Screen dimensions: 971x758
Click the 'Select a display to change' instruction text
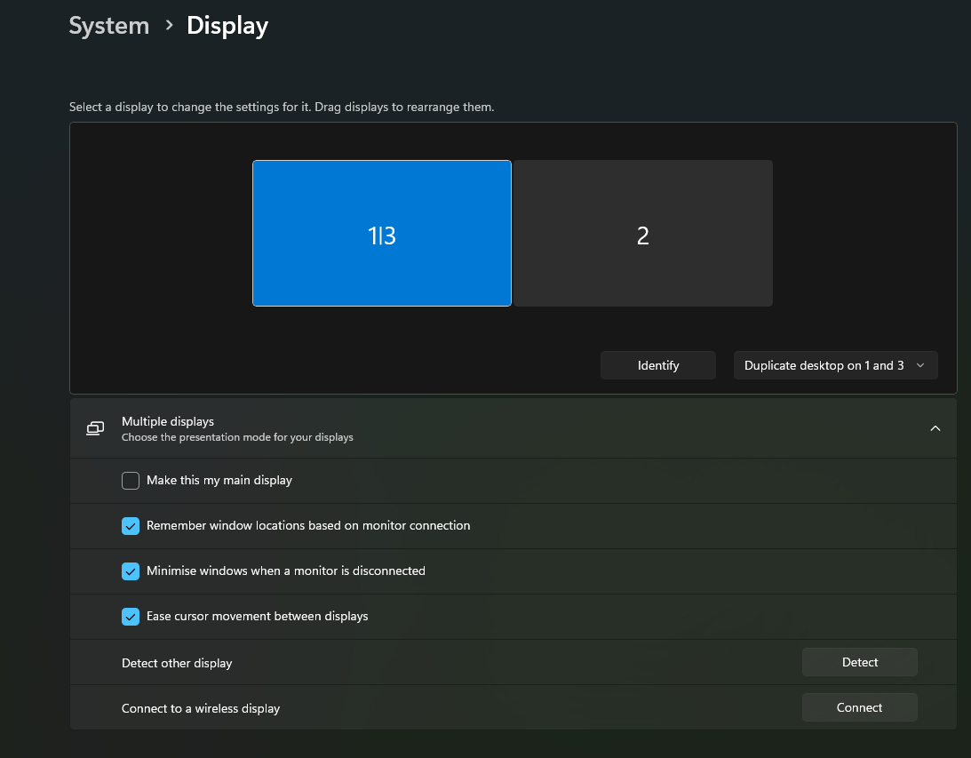281,107
